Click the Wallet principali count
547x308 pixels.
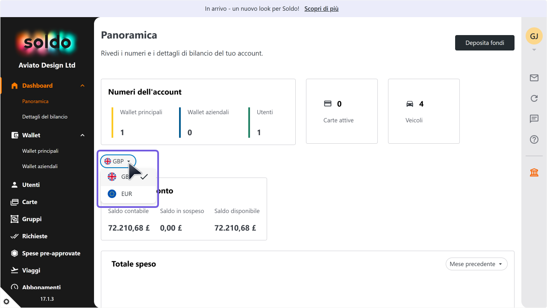(x=122, y=133)
